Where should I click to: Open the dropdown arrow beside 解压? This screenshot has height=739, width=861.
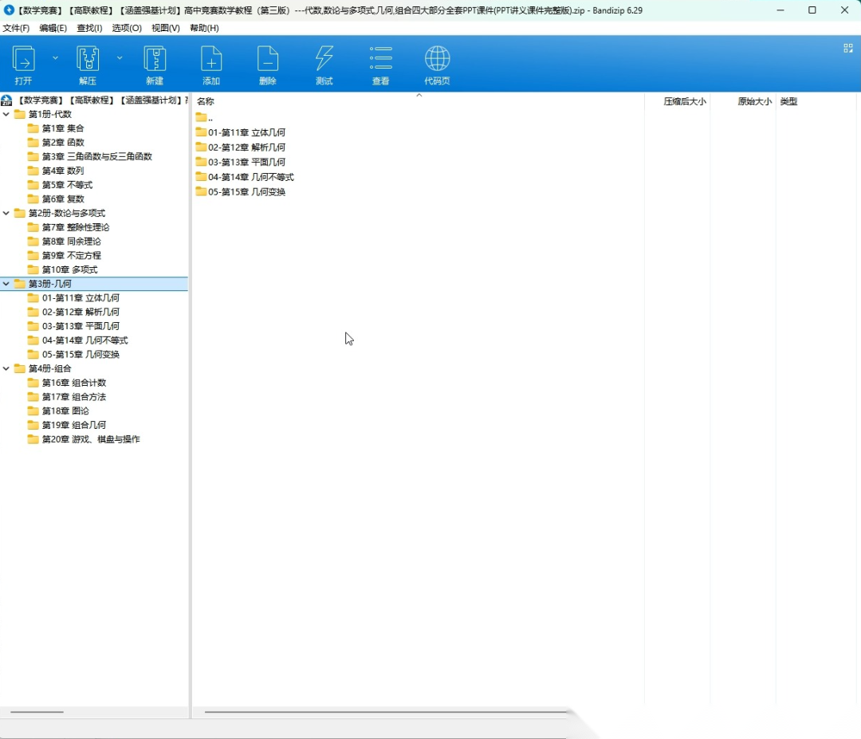[120, 57]
